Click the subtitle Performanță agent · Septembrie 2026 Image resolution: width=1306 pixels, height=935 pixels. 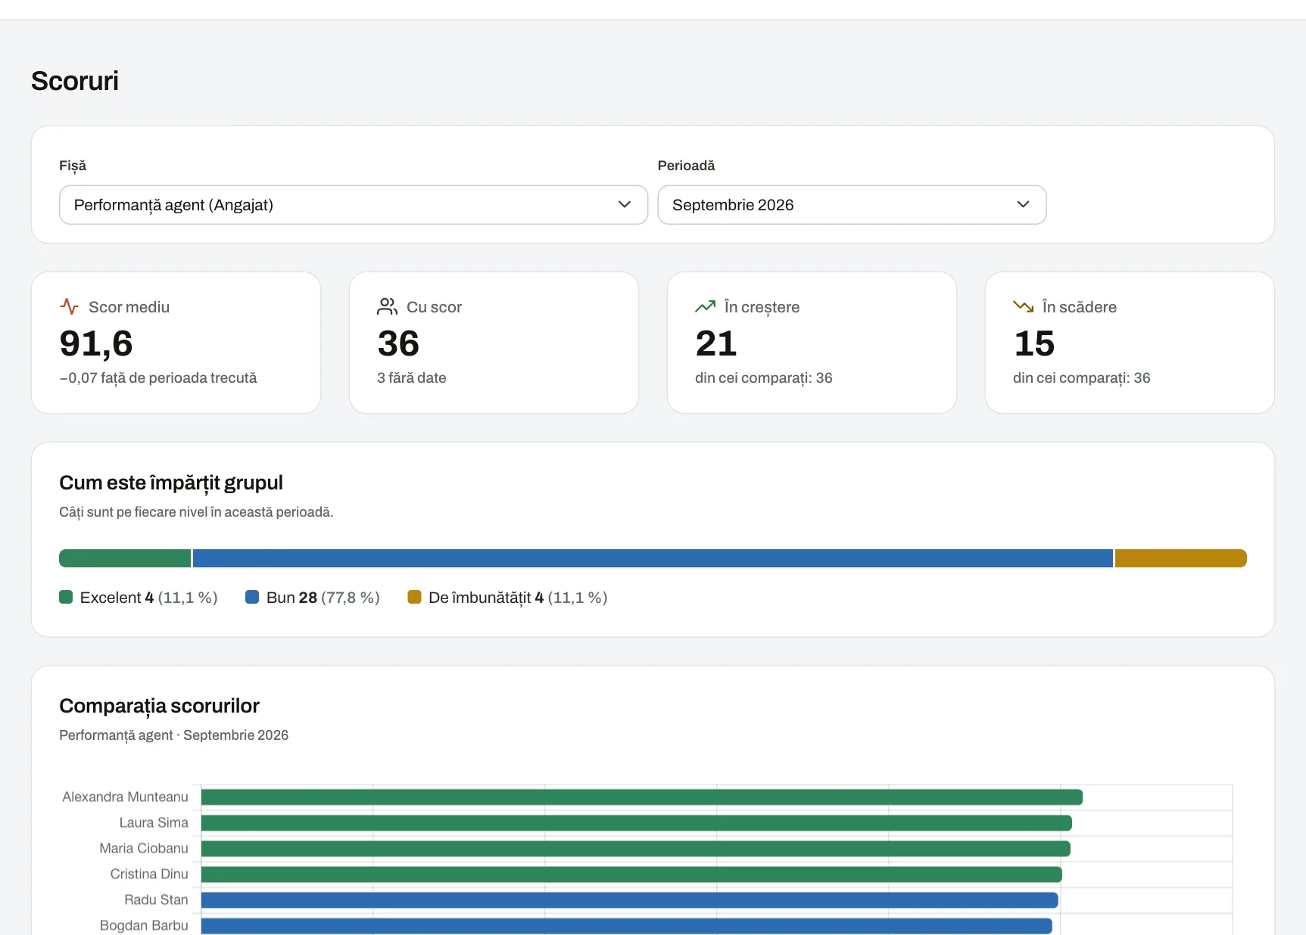point(174,735)
